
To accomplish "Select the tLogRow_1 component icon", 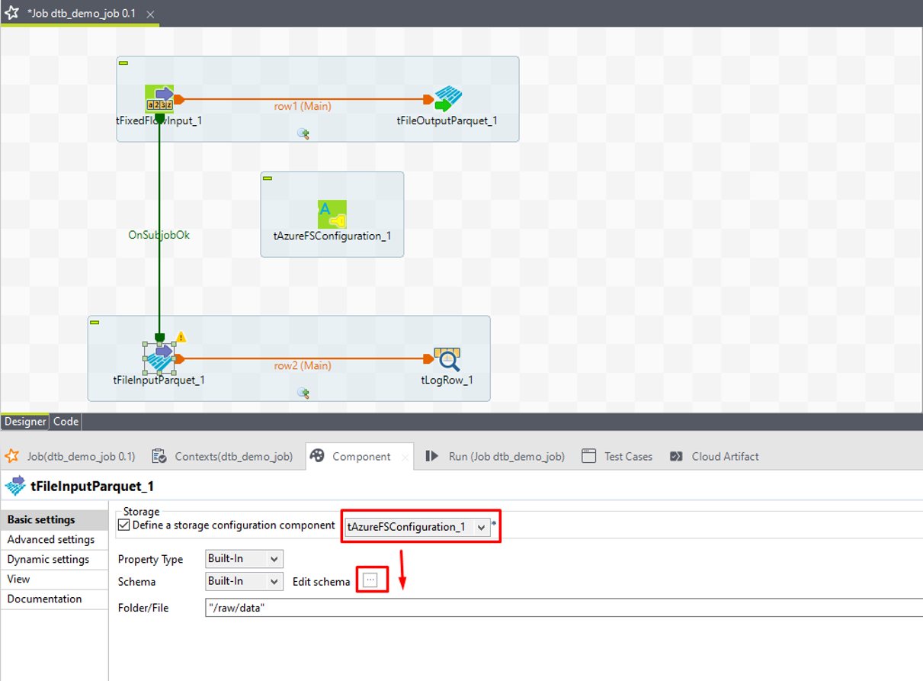I will coord(447,359).
